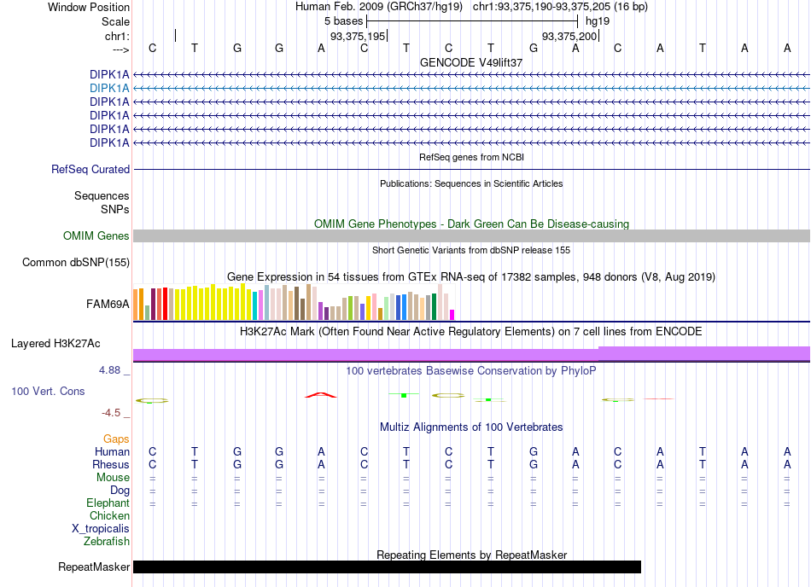Click the chr1 93,375,195 position marker
Image resolution: width=811 pixels, height=587 pixels.
(359, 36)
